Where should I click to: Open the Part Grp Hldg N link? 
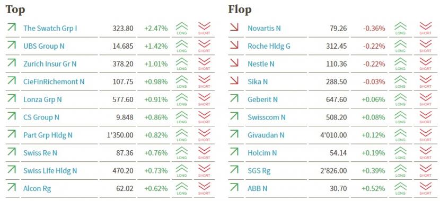tap(48, 135)
